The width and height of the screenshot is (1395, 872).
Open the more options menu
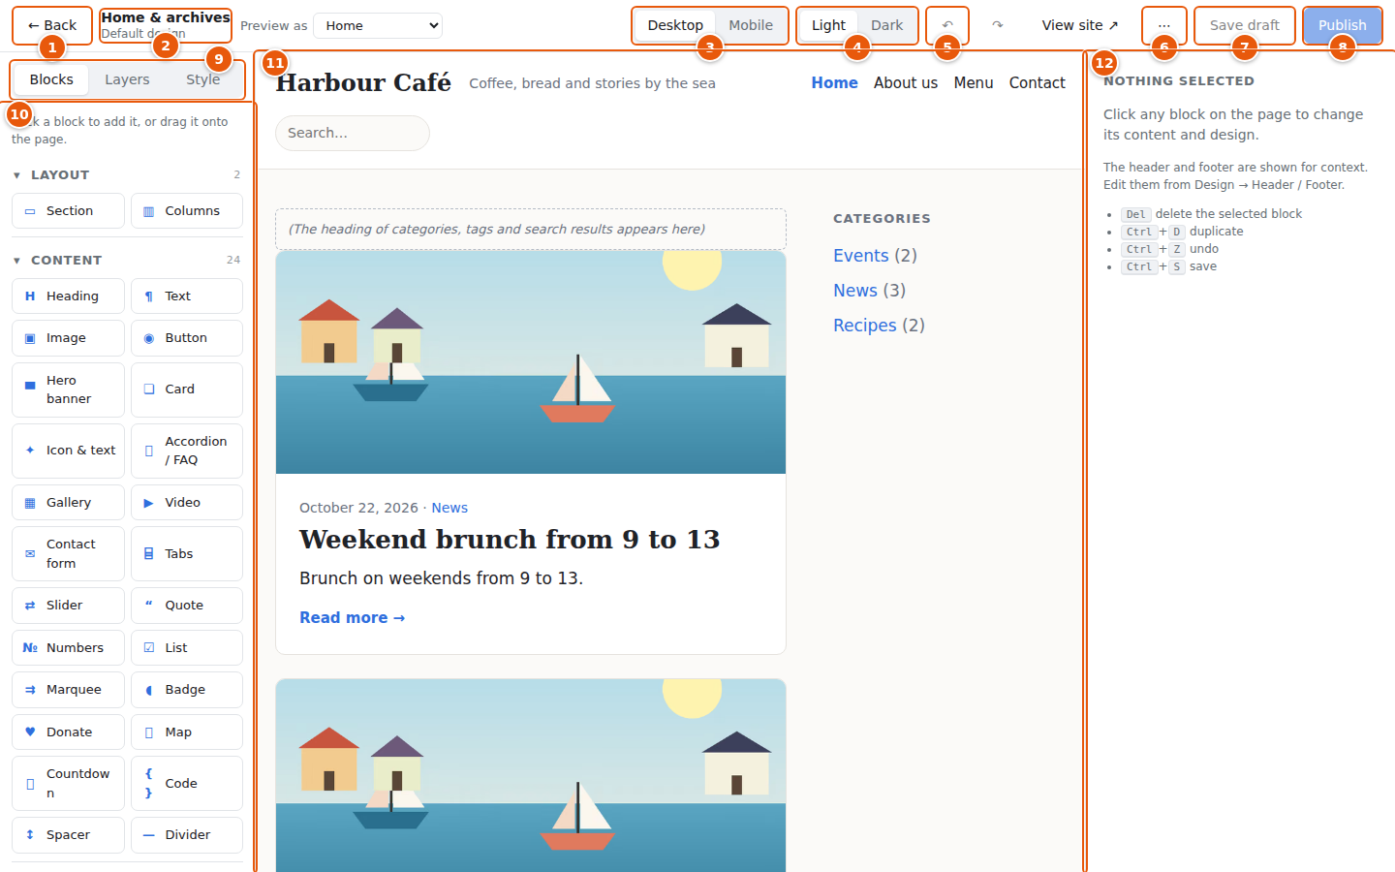click(x=1163, y=25)
